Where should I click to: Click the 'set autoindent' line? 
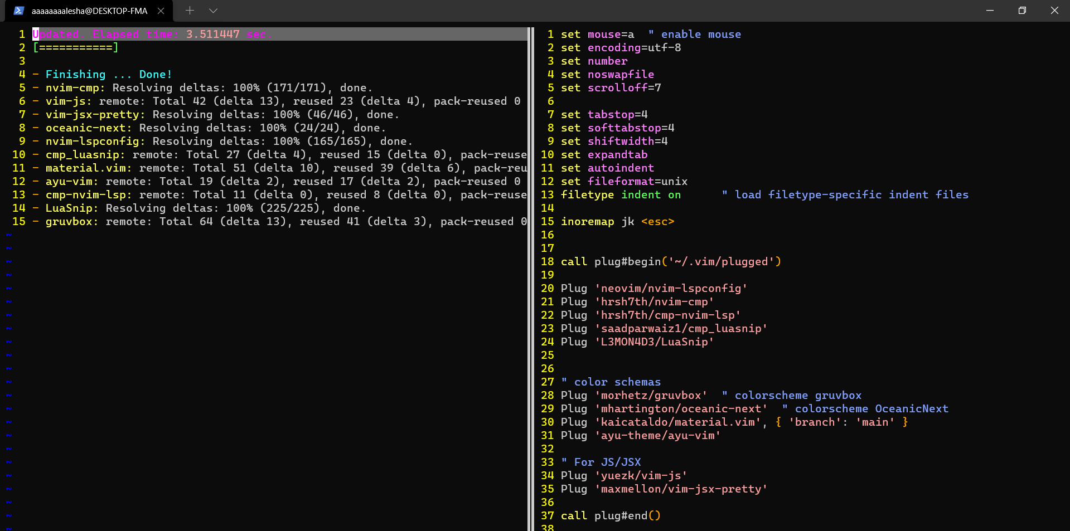click(x=607, y=168)
